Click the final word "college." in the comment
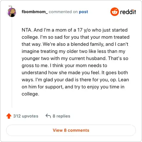142x142 pixels. point(30,94)
